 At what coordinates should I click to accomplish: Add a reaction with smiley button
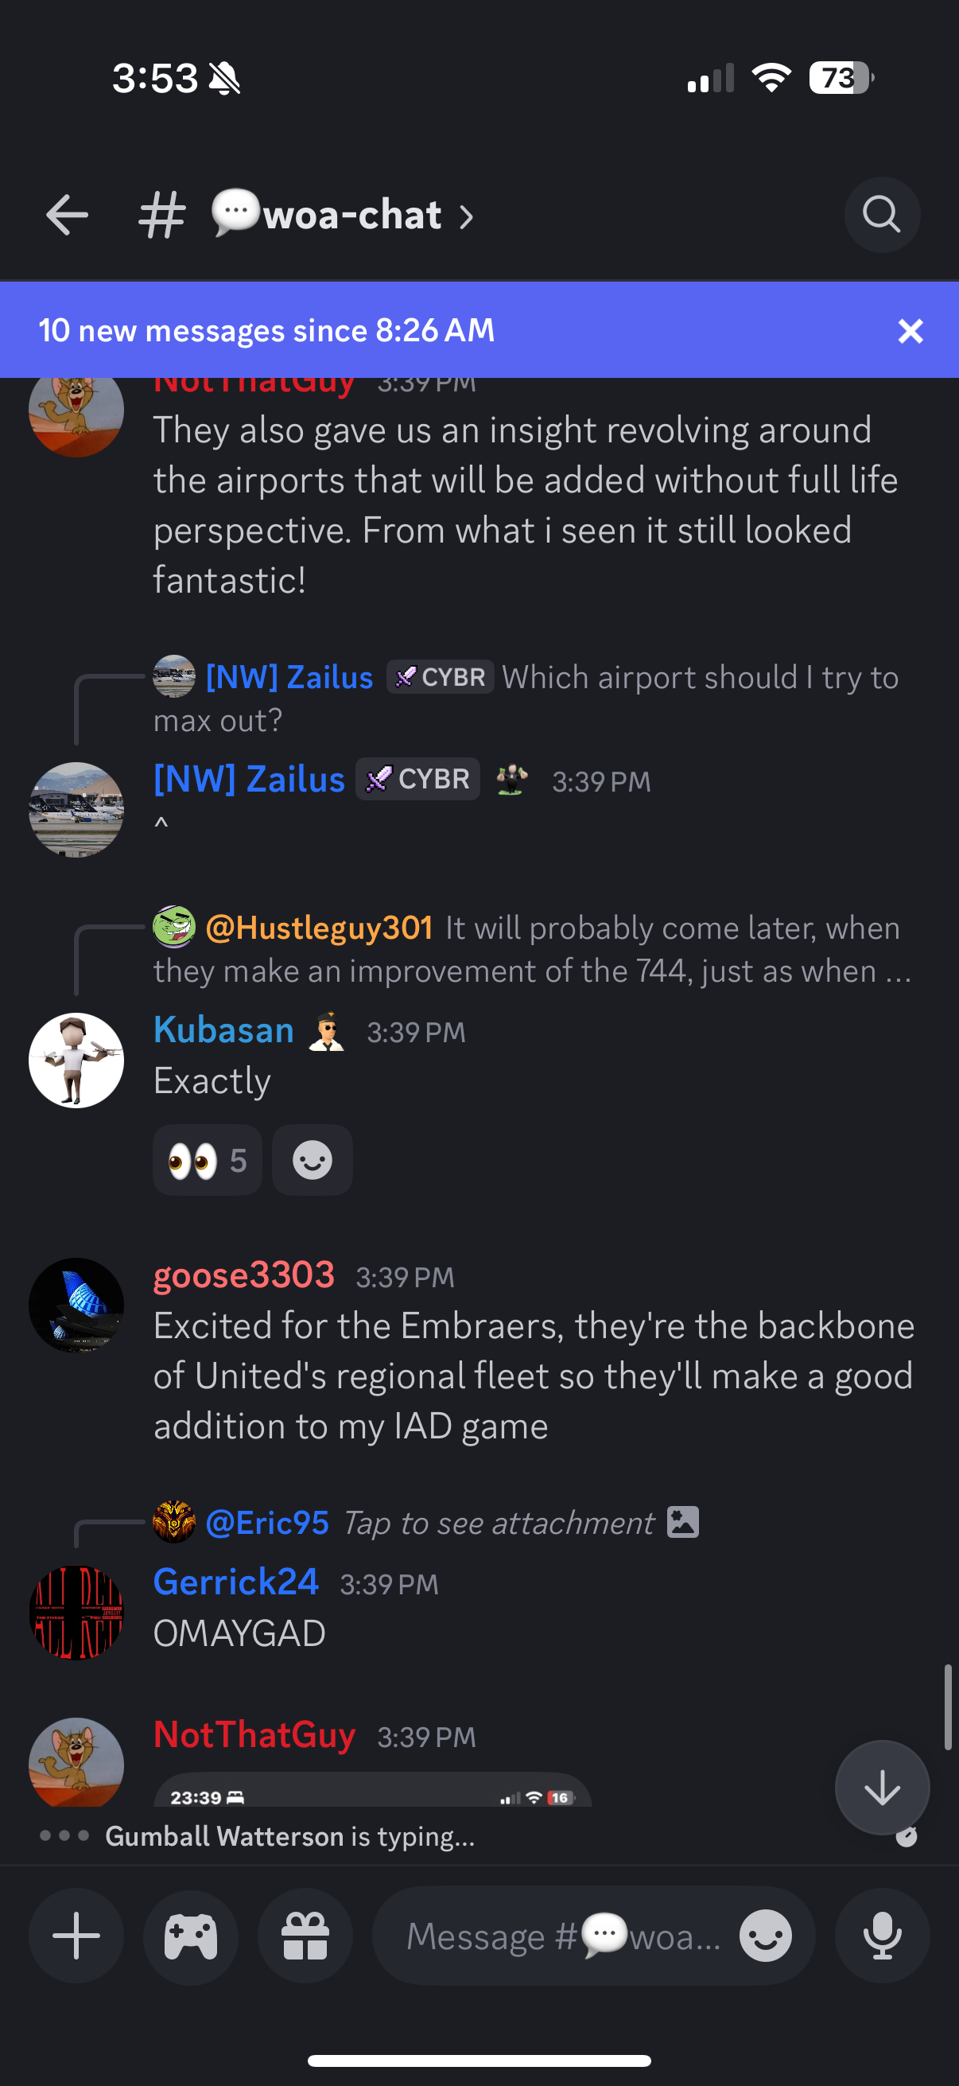coord(313,1161)
